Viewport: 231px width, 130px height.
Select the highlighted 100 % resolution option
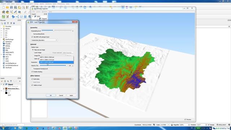pos(56,62)
